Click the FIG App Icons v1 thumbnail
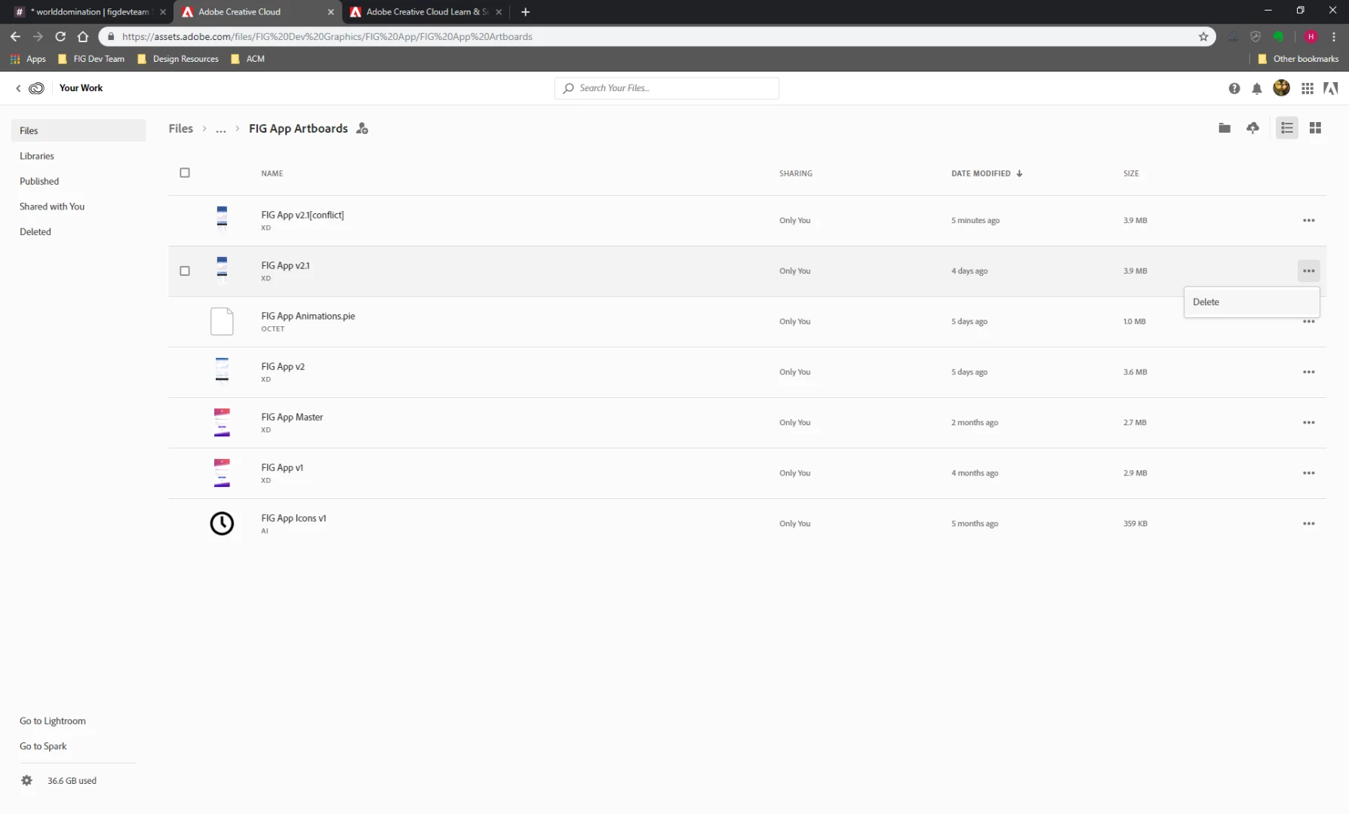1349x814 pixels. [222, 523]
